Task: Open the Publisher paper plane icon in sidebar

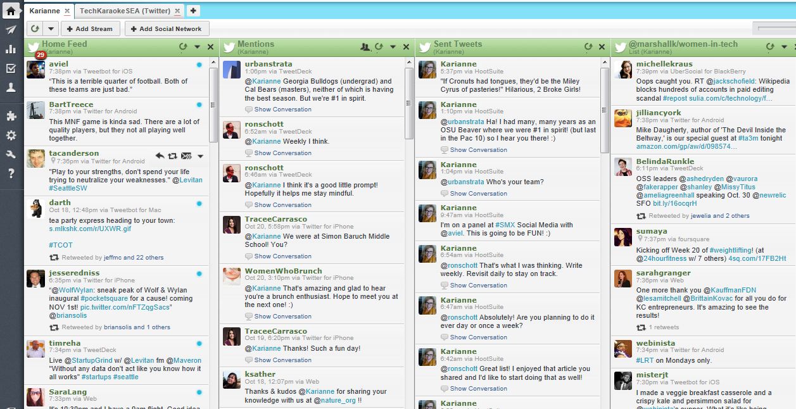Action: point(11,30)
